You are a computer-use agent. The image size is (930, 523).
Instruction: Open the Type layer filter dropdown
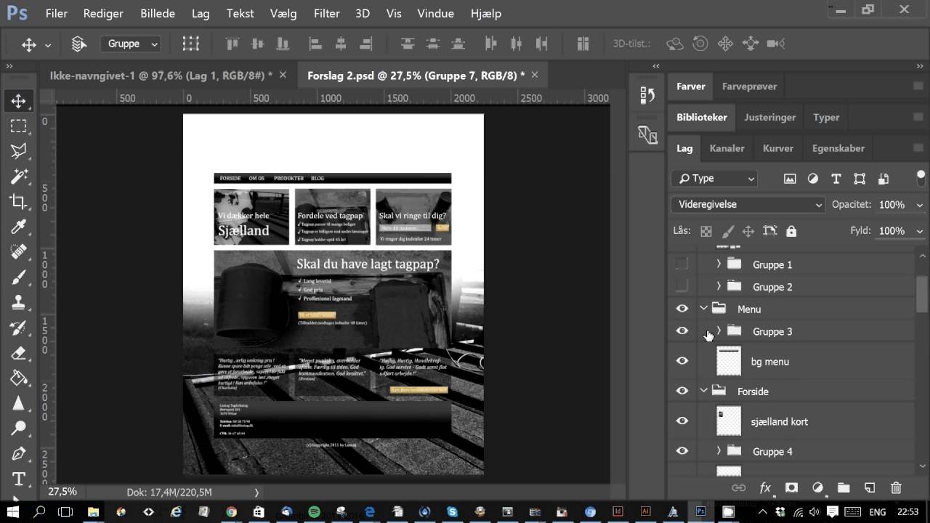pyautogui.click(x=716, y=179)
